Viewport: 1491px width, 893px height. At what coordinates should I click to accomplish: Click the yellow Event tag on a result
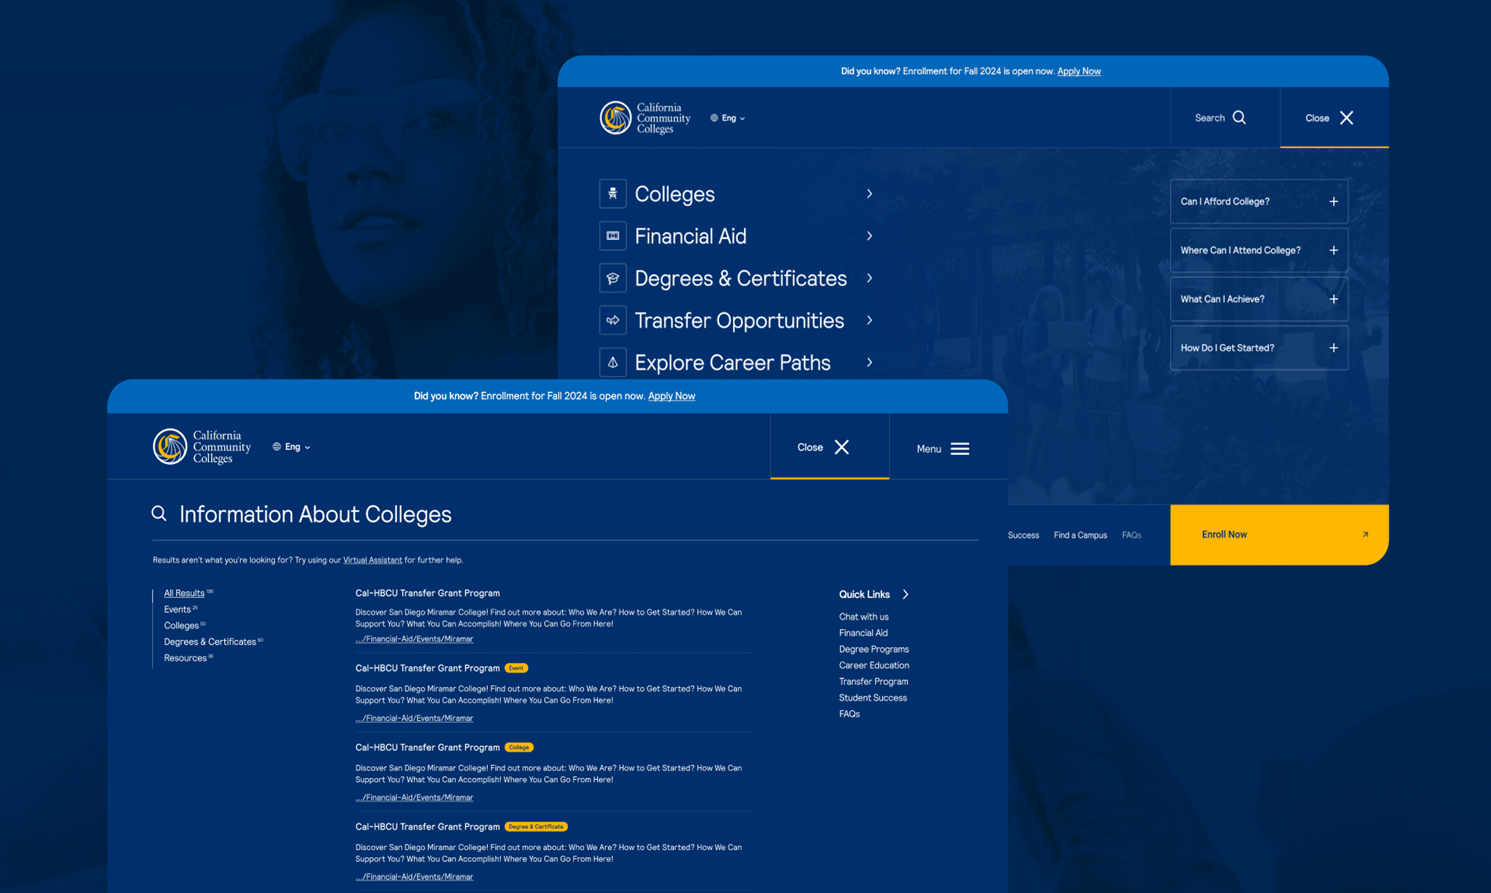coord(516,668)
